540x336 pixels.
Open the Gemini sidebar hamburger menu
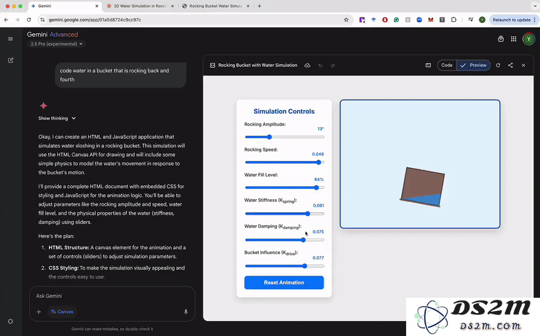point(10,39)
